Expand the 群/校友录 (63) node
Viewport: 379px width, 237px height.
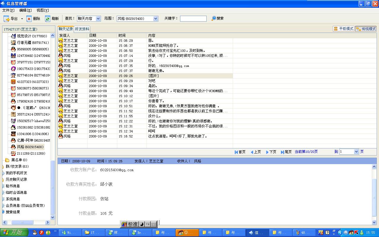(17, 166)
